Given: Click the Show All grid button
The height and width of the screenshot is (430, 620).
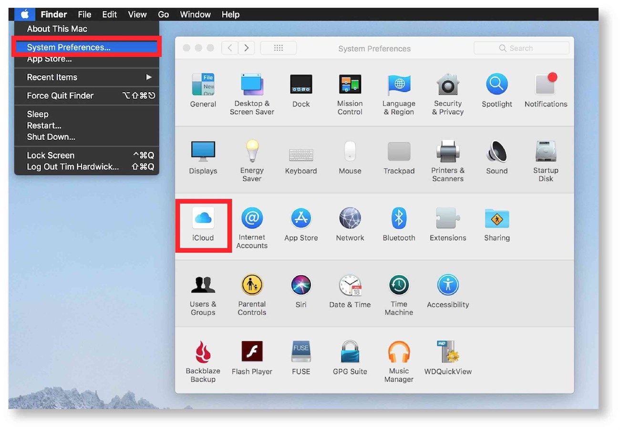Looking at the screenshot, I should (279, 48).
